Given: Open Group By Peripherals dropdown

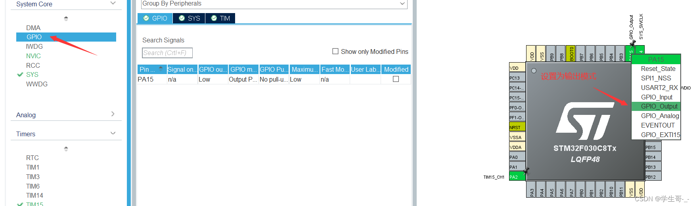Looking at the screenshot, I should (x=274, y=4).
